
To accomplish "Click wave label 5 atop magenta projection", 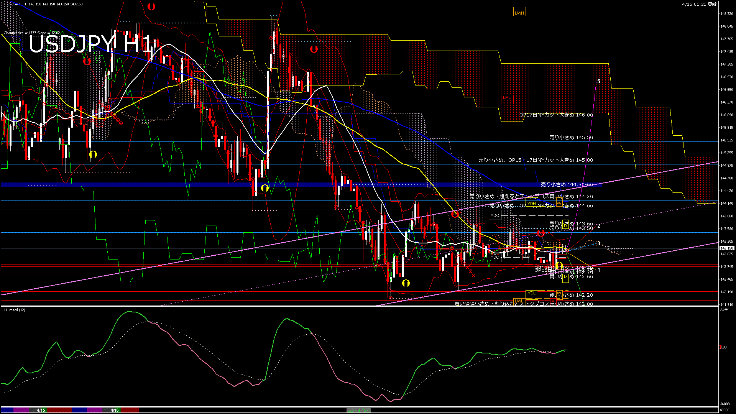I will (x=599, y=82).
